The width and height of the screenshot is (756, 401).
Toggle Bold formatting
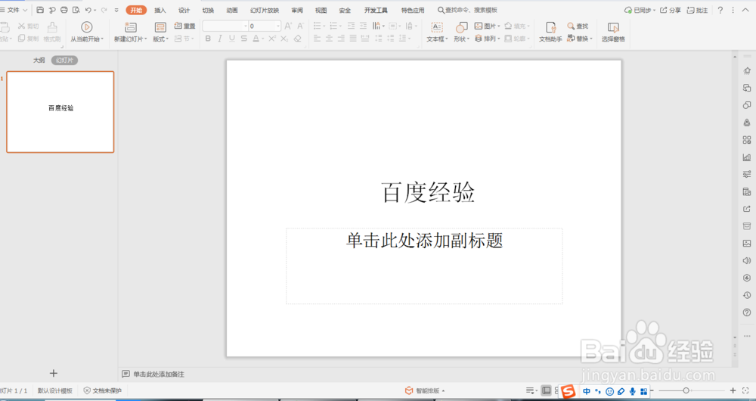tap(208, 39)
